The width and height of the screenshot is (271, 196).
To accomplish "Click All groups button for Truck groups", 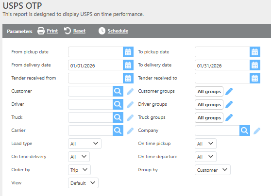I will (209, 118).
